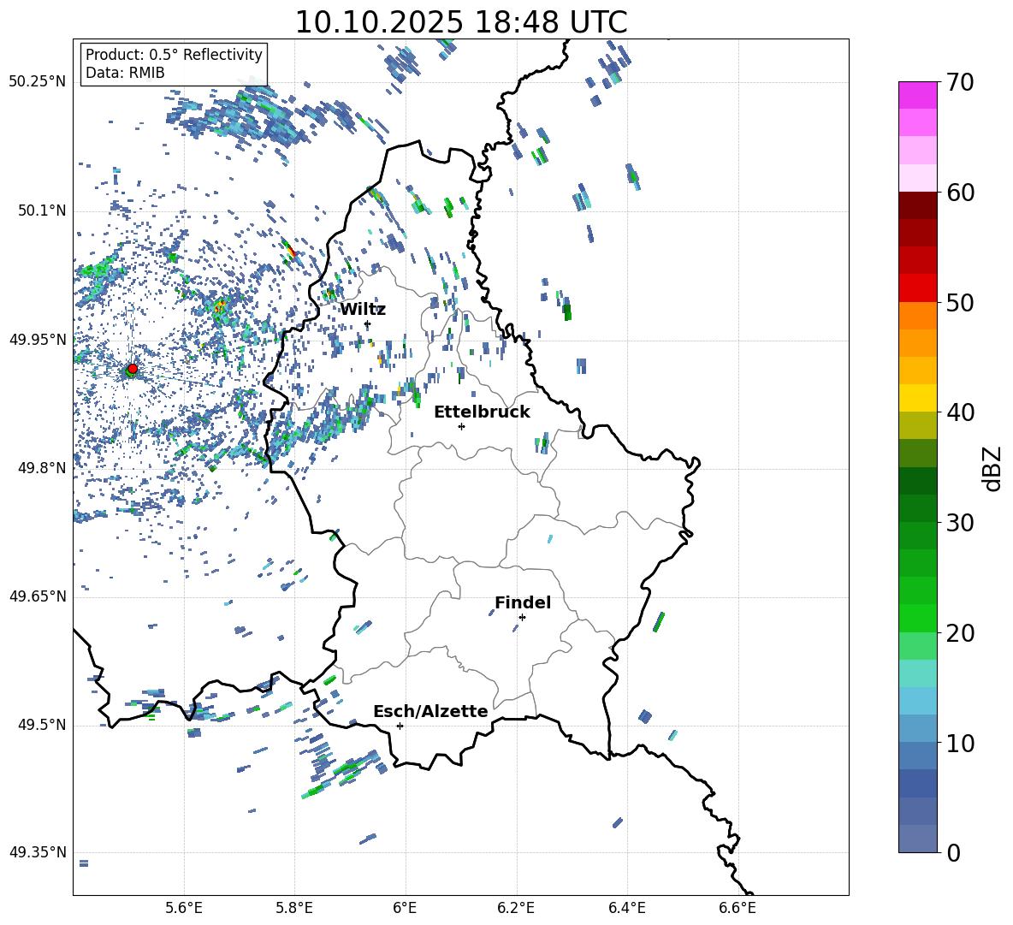Pick the yellow 40 dBZ color band

[918, 397]
